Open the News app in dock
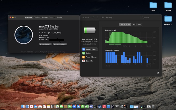Screen dimensions: 176x110 pos(31,106)
